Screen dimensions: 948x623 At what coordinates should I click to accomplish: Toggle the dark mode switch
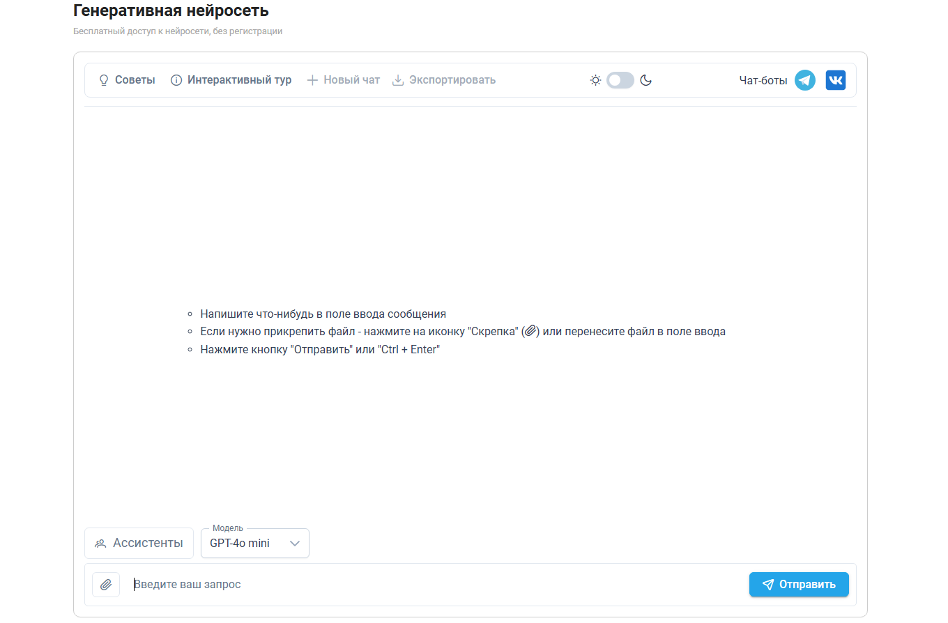coord(620,80)
